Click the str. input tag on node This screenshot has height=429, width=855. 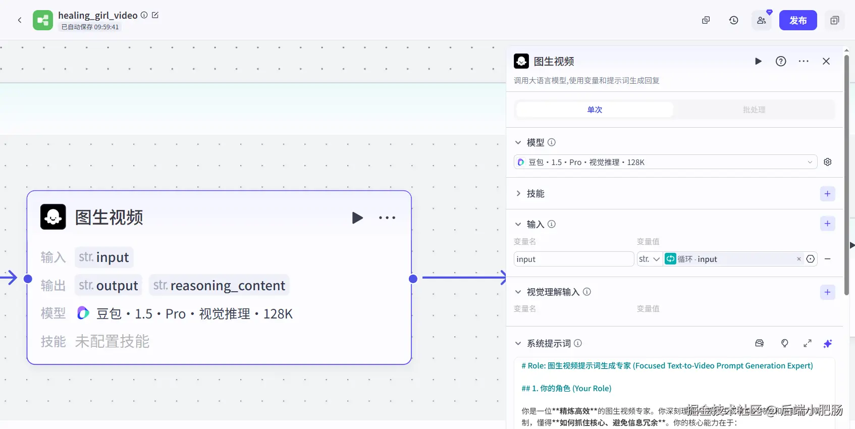[104, 257]
